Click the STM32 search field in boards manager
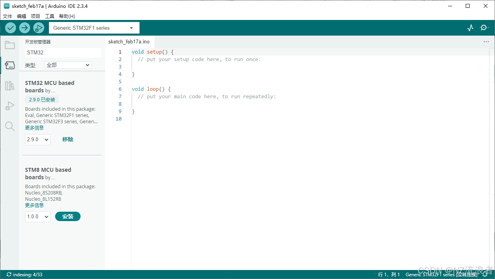 (x=63, y=52)
